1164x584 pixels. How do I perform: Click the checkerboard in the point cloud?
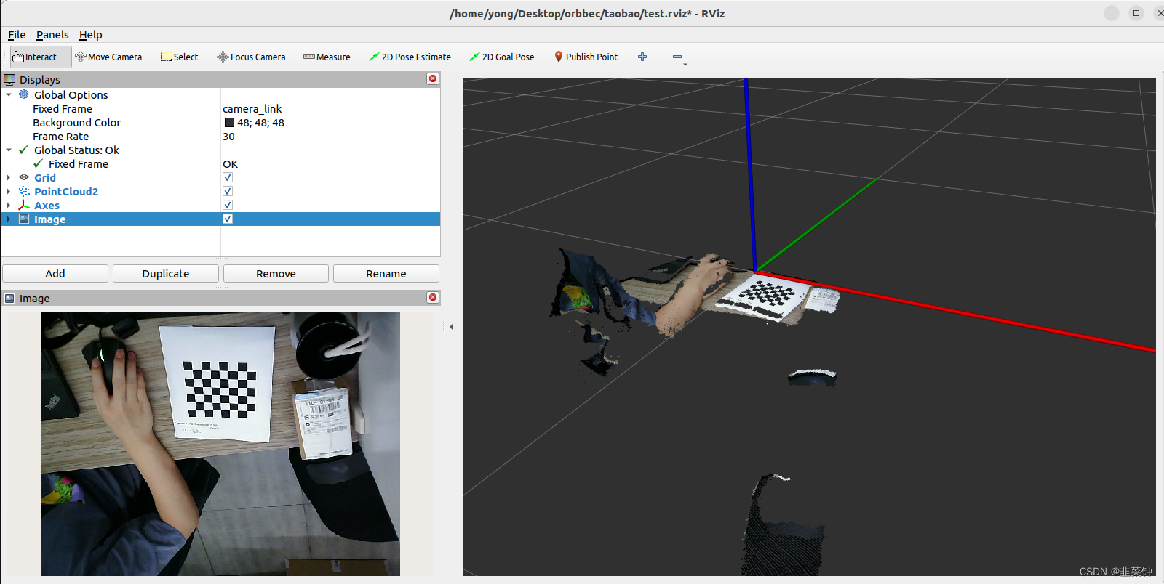(x=766, y=294)
